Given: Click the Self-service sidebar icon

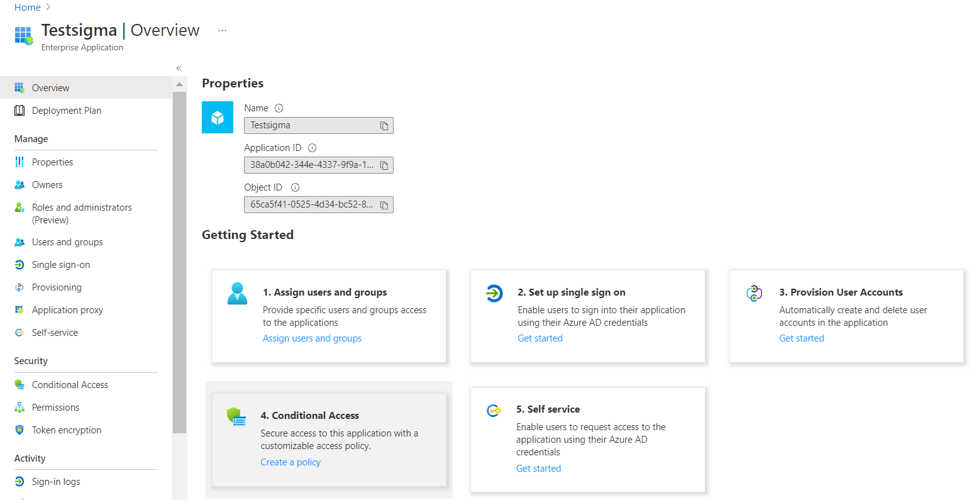Looking at the screenshot, I should (x=19, y=333).
